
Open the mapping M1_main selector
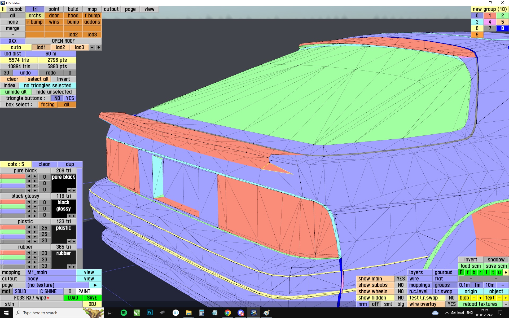(x=51, y=272)
